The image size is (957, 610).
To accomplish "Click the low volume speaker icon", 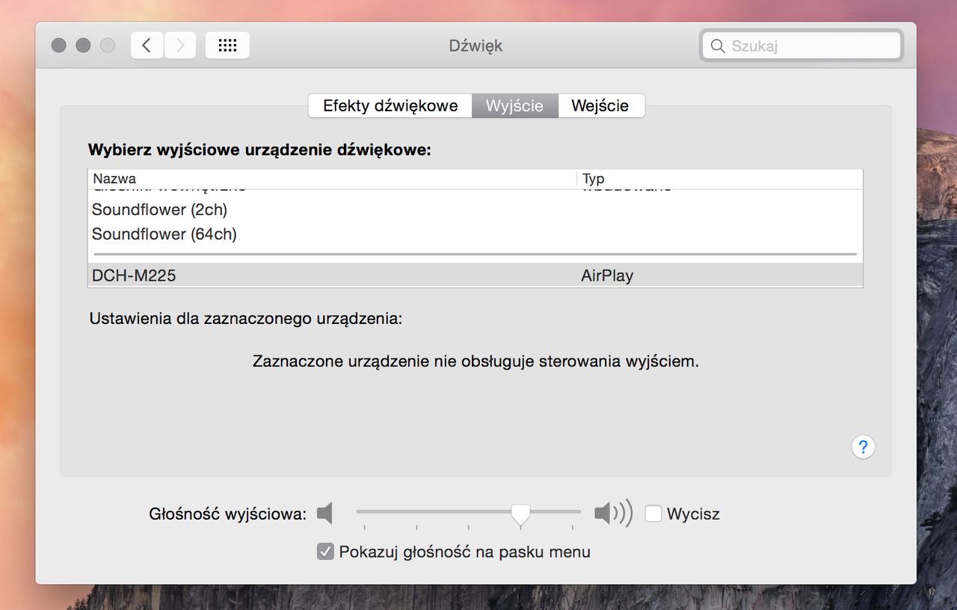I will click(x=324, y=514).
